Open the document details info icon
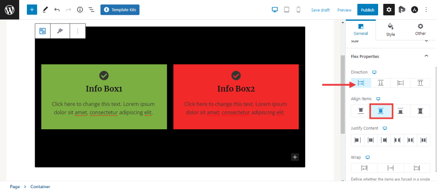This screenshot has height=192, width=437. pos(80,9)
